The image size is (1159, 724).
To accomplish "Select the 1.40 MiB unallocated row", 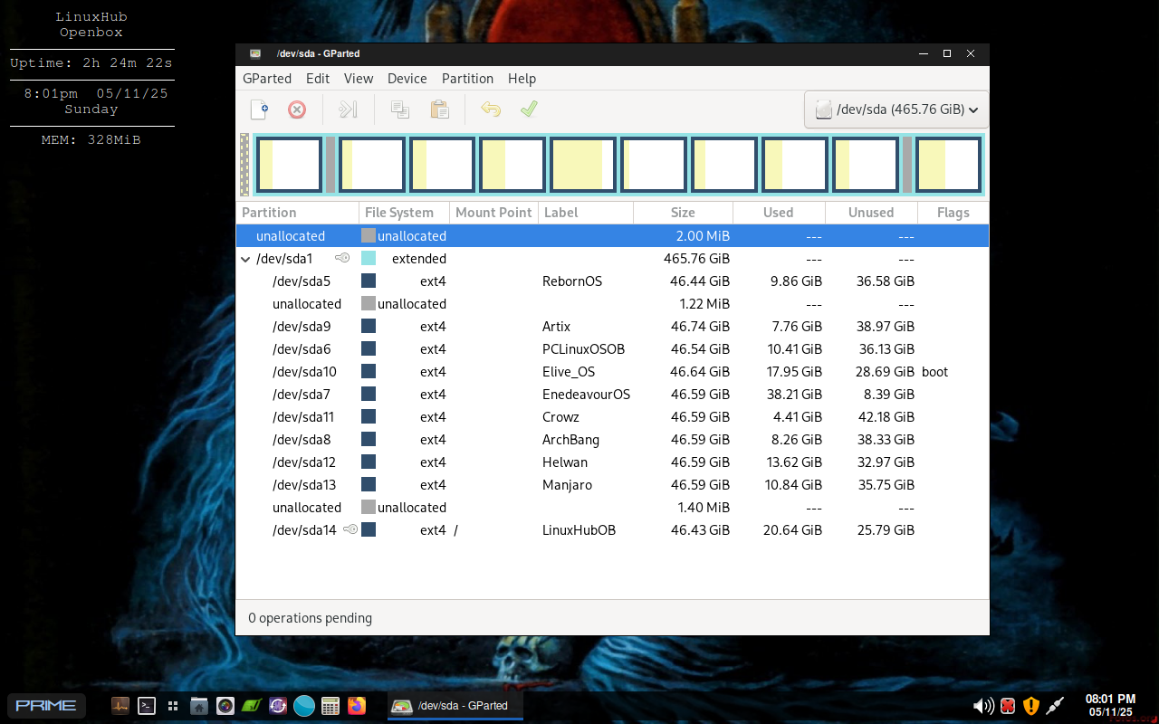I will pyautogui.click(x=612, y=508).
